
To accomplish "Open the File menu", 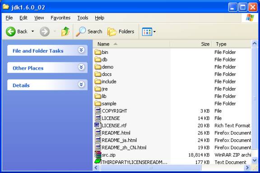I will click(9, 18).
